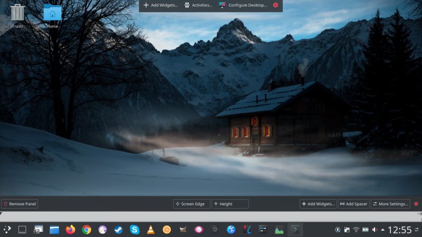Click the Height button

230,204
